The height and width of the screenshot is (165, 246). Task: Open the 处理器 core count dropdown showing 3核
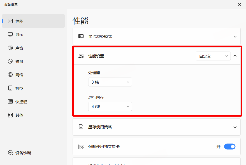pyautogui.click(x=110, y=82)
